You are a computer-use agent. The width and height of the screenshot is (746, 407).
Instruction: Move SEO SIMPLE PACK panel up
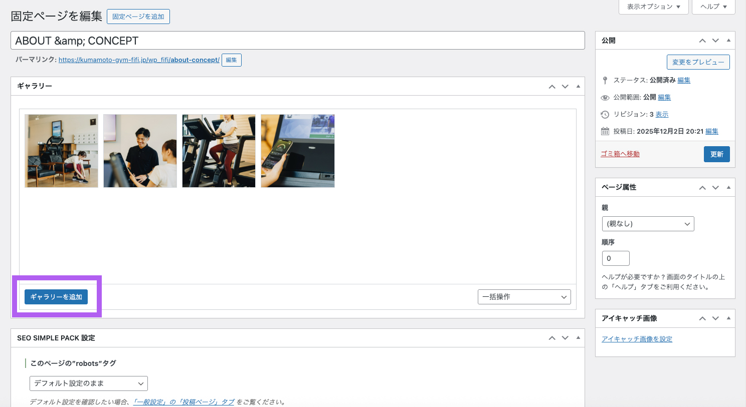[x=552, y=338]
